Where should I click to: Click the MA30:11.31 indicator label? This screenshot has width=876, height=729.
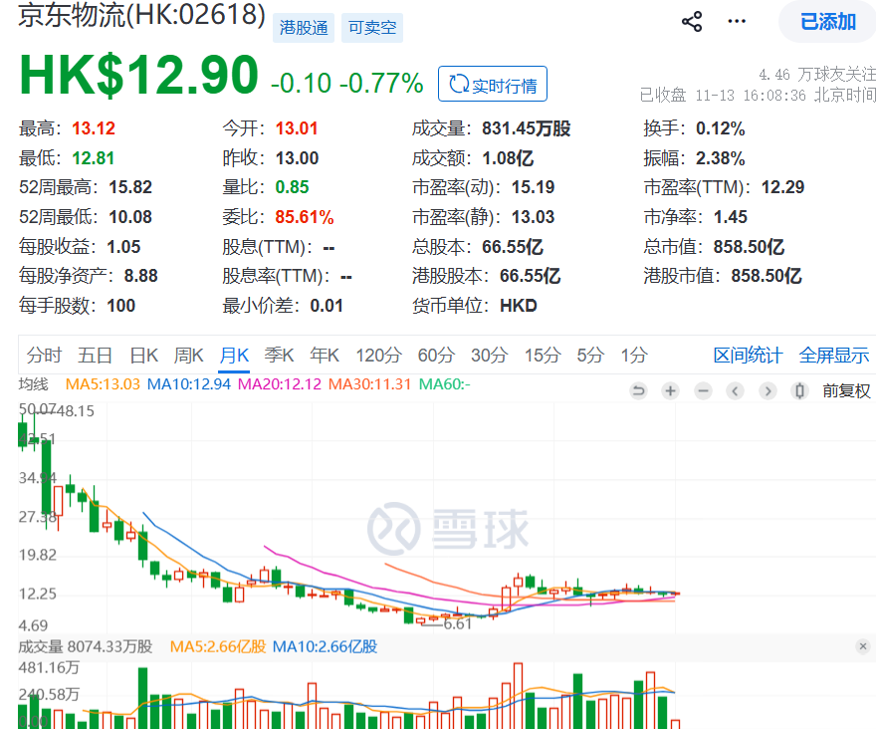[370, 384]
